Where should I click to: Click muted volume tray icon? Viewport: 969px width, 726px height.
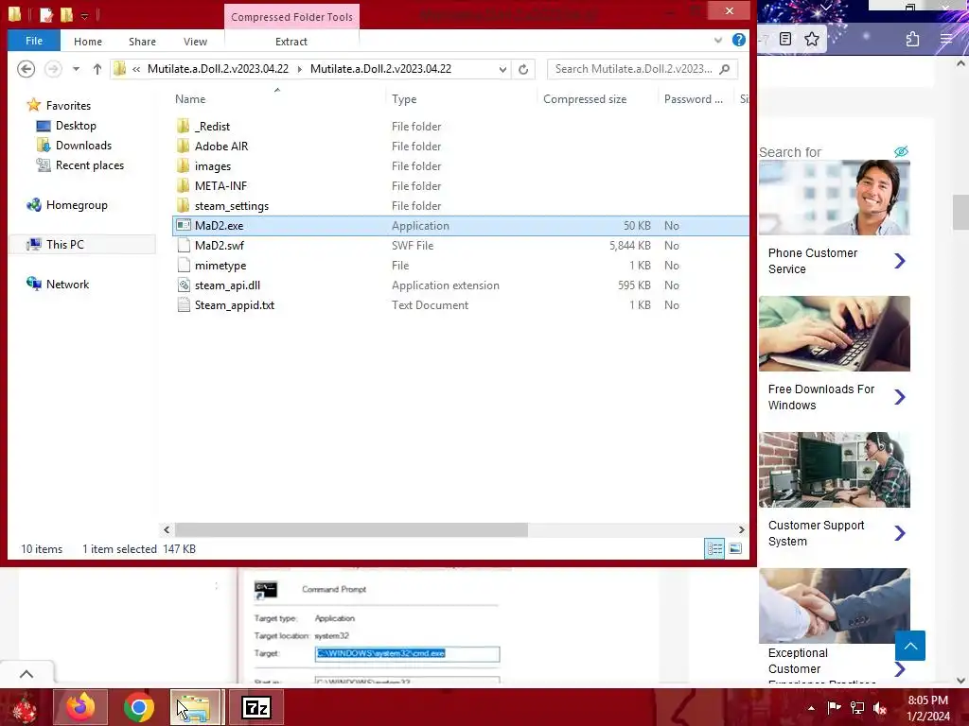point(880,708)
